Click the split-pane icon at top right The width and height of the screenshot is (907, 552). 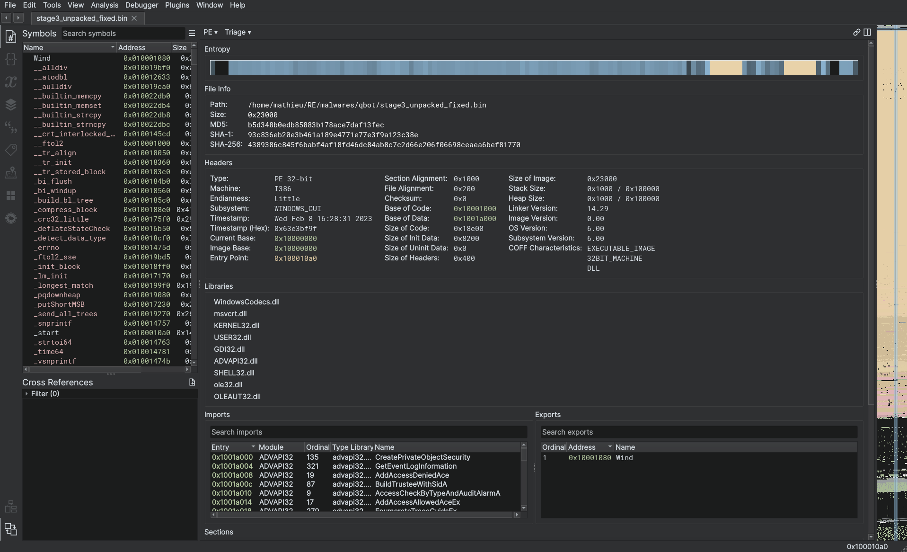pyautogui.click(x=867, y=32)
